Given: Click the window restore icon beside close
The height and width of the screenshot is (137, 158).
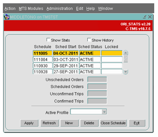Looking at the screenshot, I should click(145, 17).
